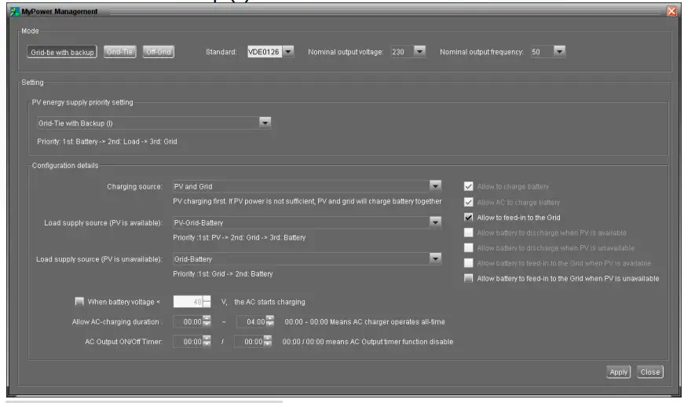684x403 pixels.
Task: Click the battery voltage value stepper arrows
Action: (x=207, y=302)
